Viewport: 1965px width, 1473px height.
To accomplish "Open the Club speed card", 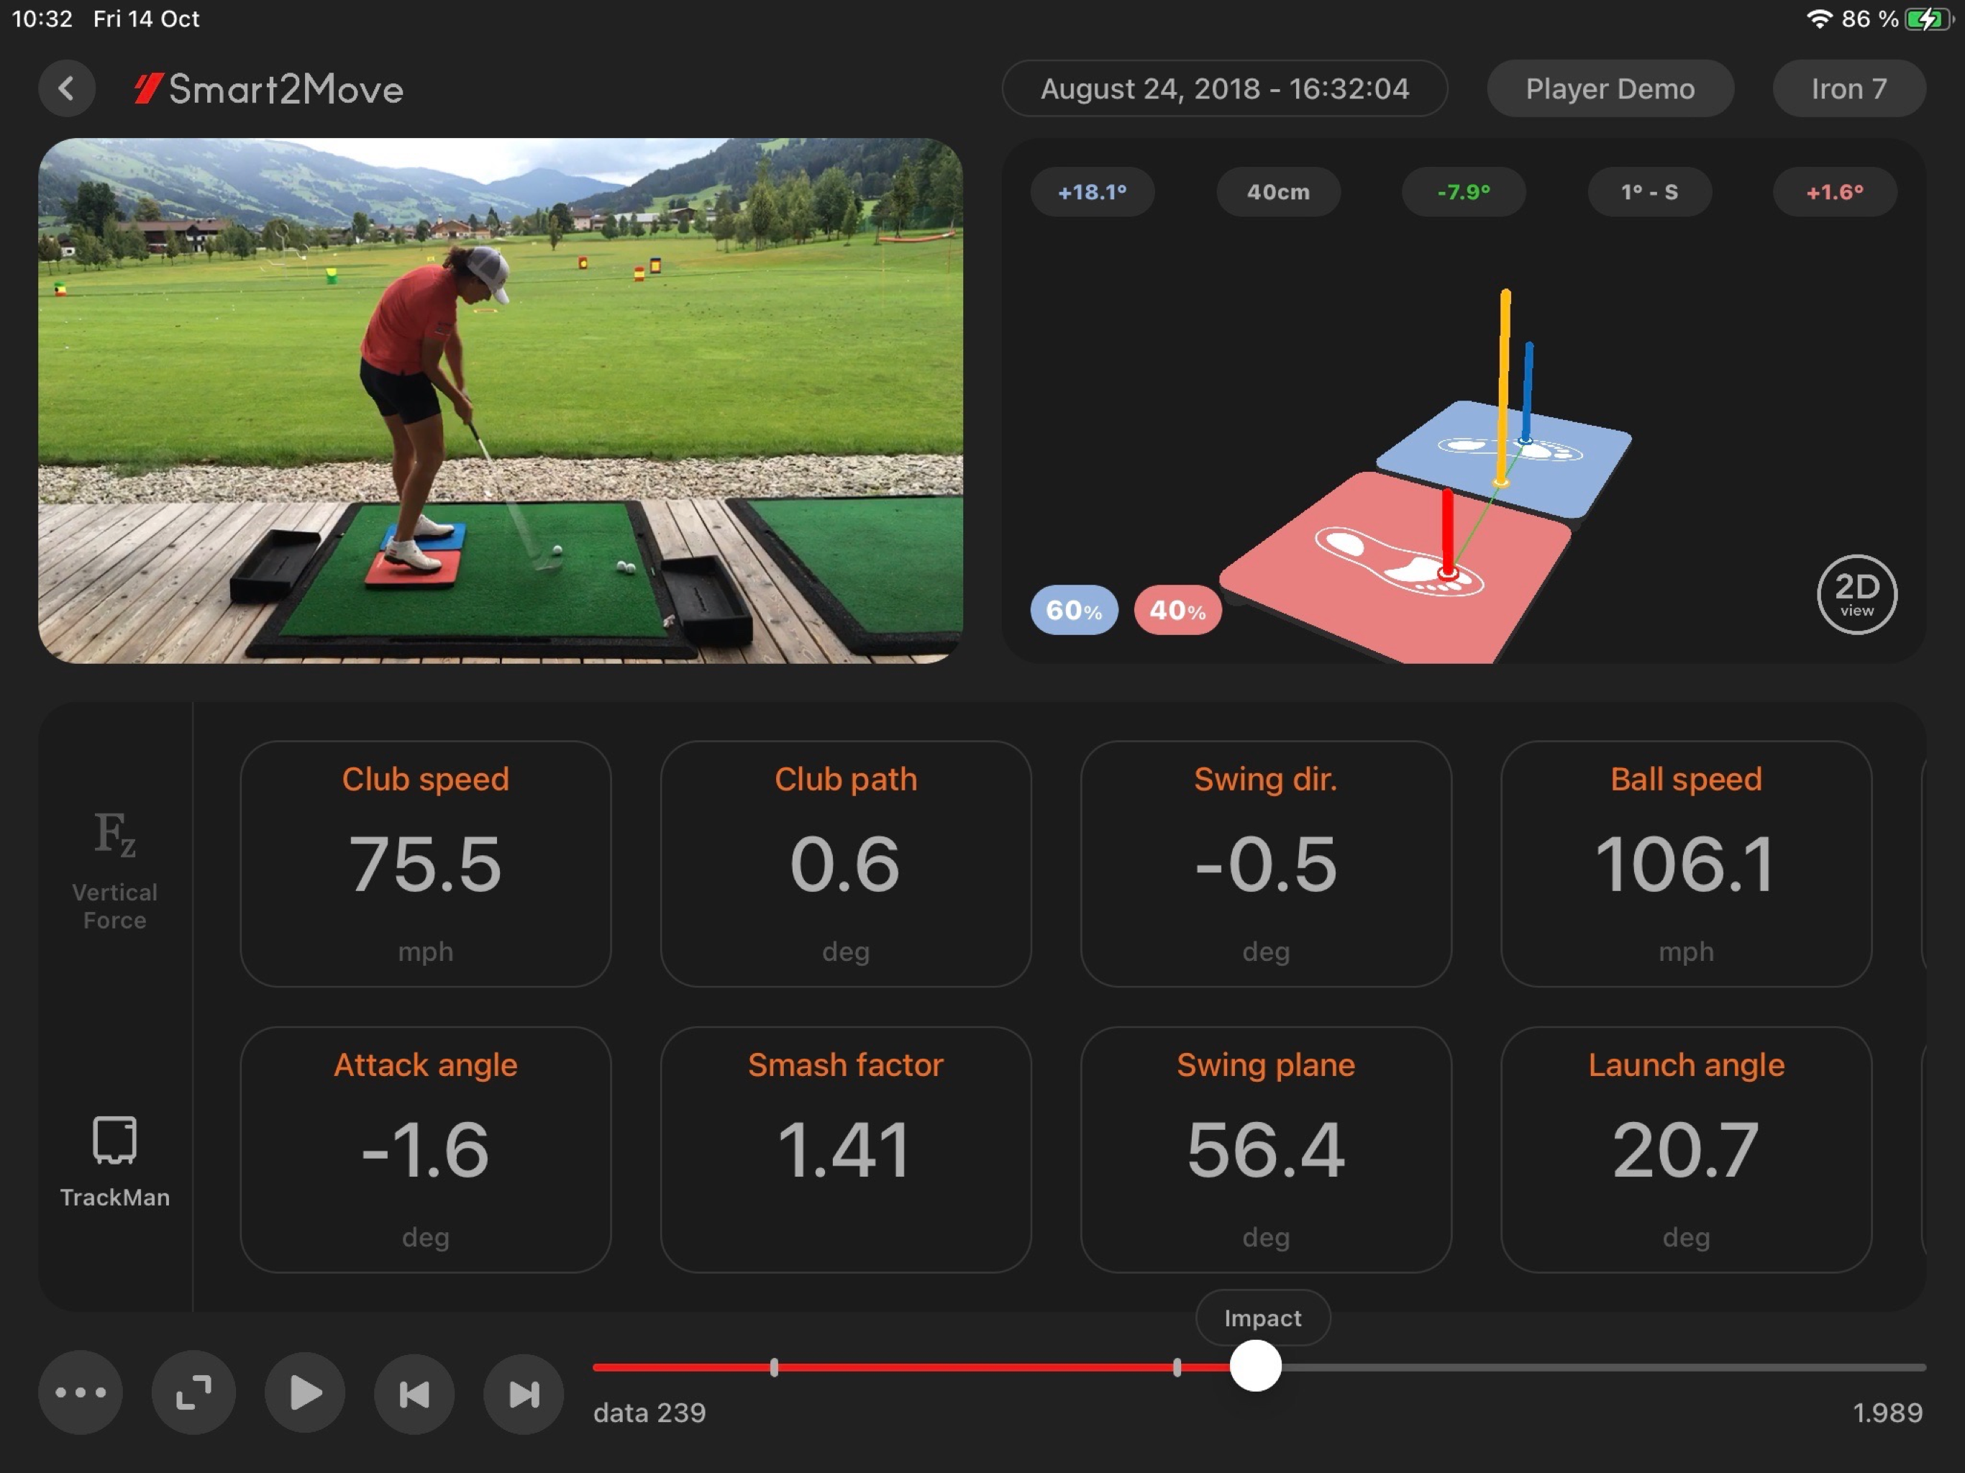I will point(426,864).
